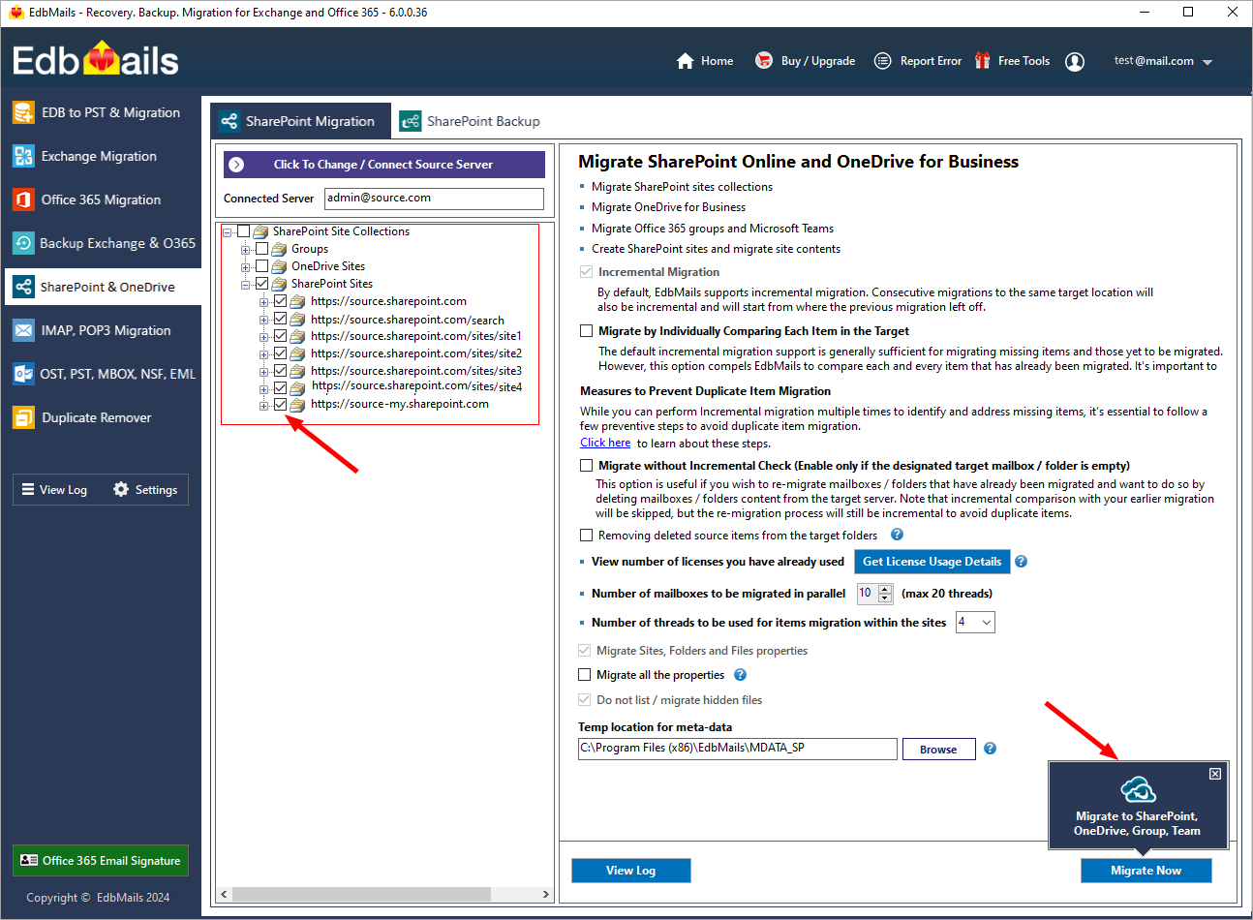Click View Log button at bottom of panel
Screen dimensions: 1253x920
(x=631, y=871)
